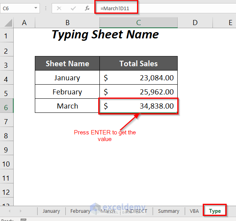The height and width of the screenshot is (221, 236).
Task: Select column C header
Action: click(139, 23)
